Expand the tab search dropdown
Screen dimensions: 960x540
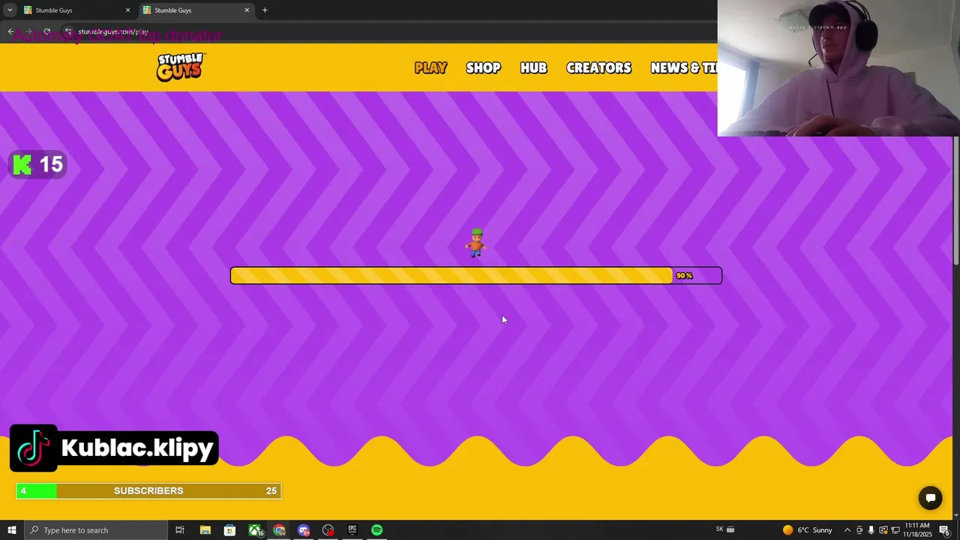(10, 10)
